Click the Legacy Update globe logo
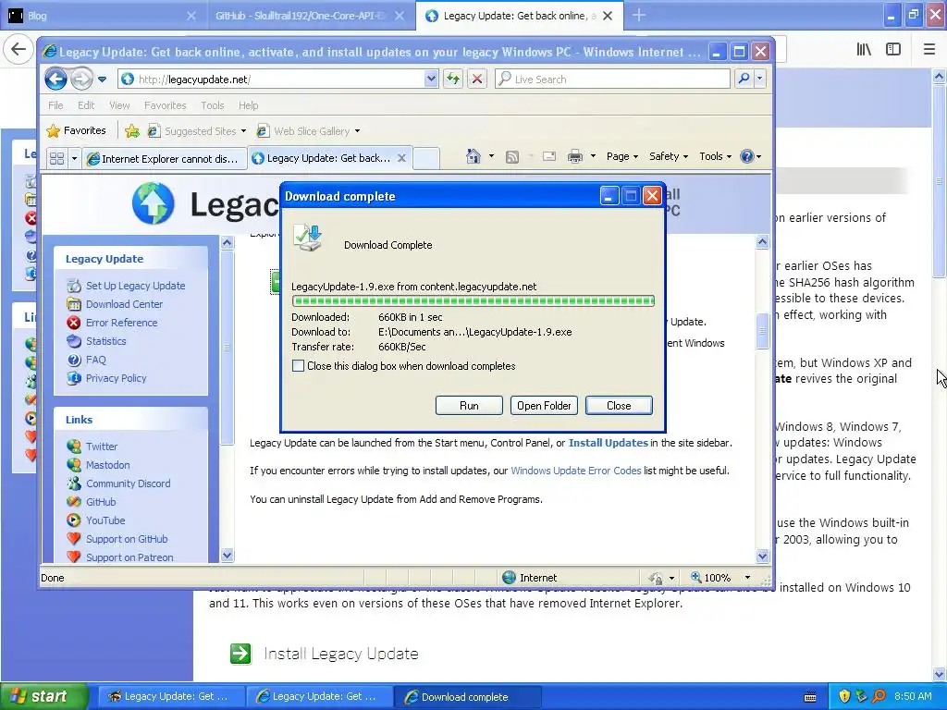This screenshot has width=947, height=710. click(x=153, y=203)
